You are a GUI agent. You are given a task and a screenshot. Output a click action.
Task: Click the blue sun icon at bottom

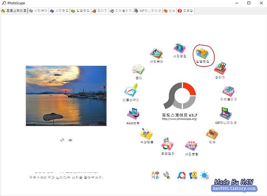[205, 175]
